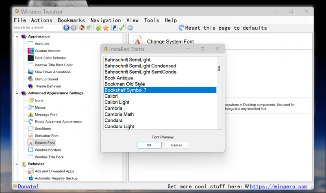
Task: Select Bookman Old Style font
Action: [x=160, y=84]
